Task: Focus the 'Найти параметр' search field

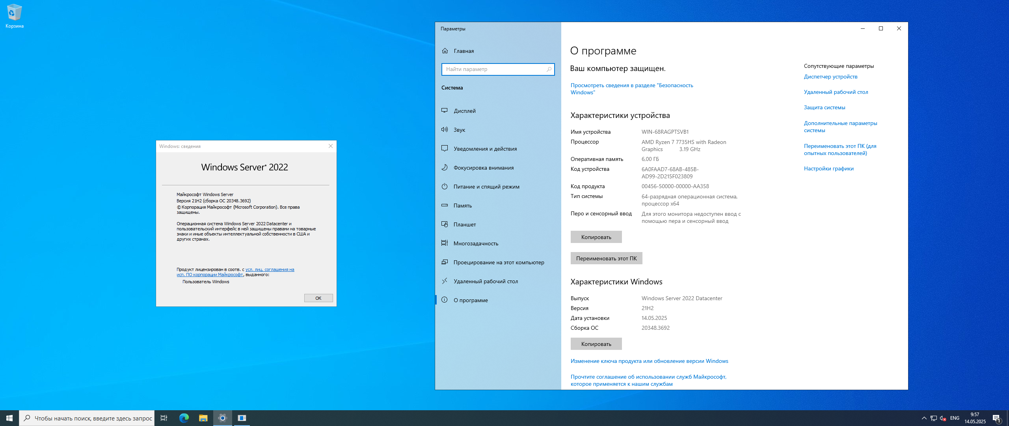Action: pyautogui.click(x=498, y=69)
